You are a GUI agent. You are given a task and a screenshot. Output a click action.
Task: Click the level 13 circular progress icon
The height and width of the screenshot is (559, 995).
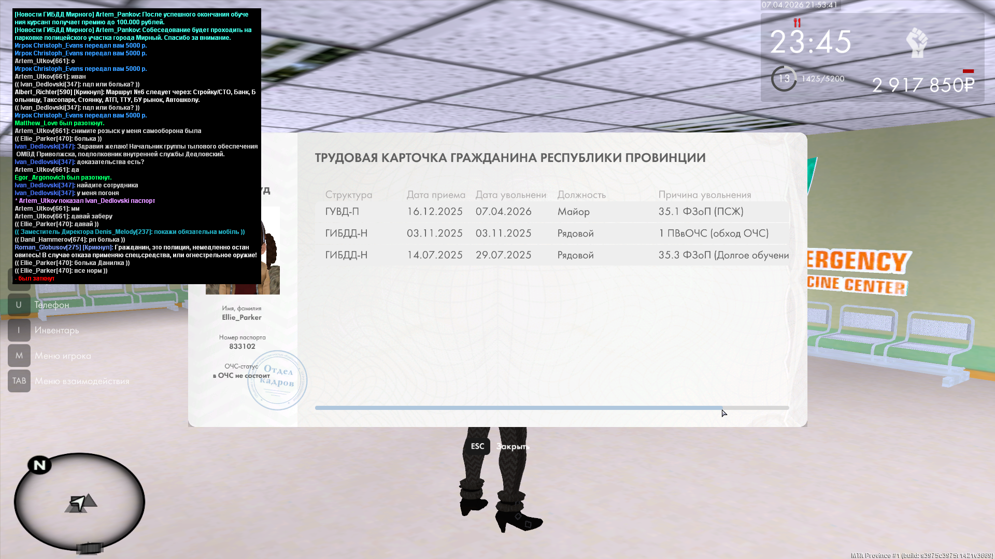(784, 79)
